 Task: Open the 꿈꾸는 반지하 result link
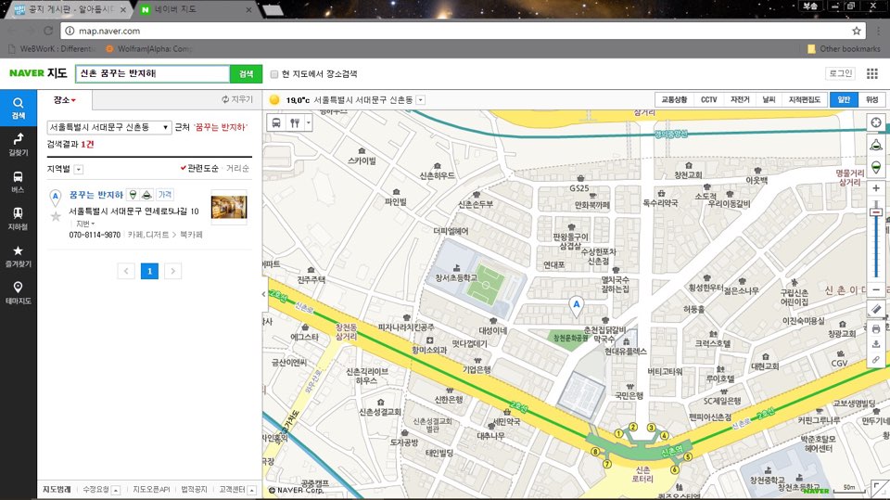point(95,195)
